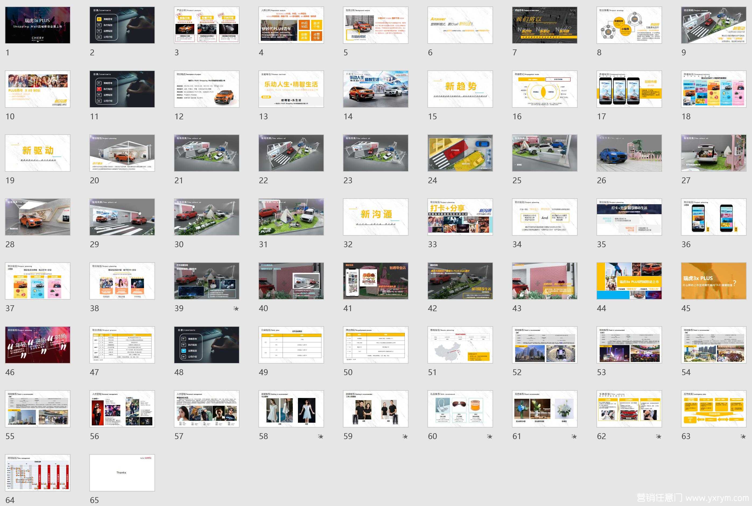Click the slide number label 27
Screen dimensions: 752x506
click(686, 180)
